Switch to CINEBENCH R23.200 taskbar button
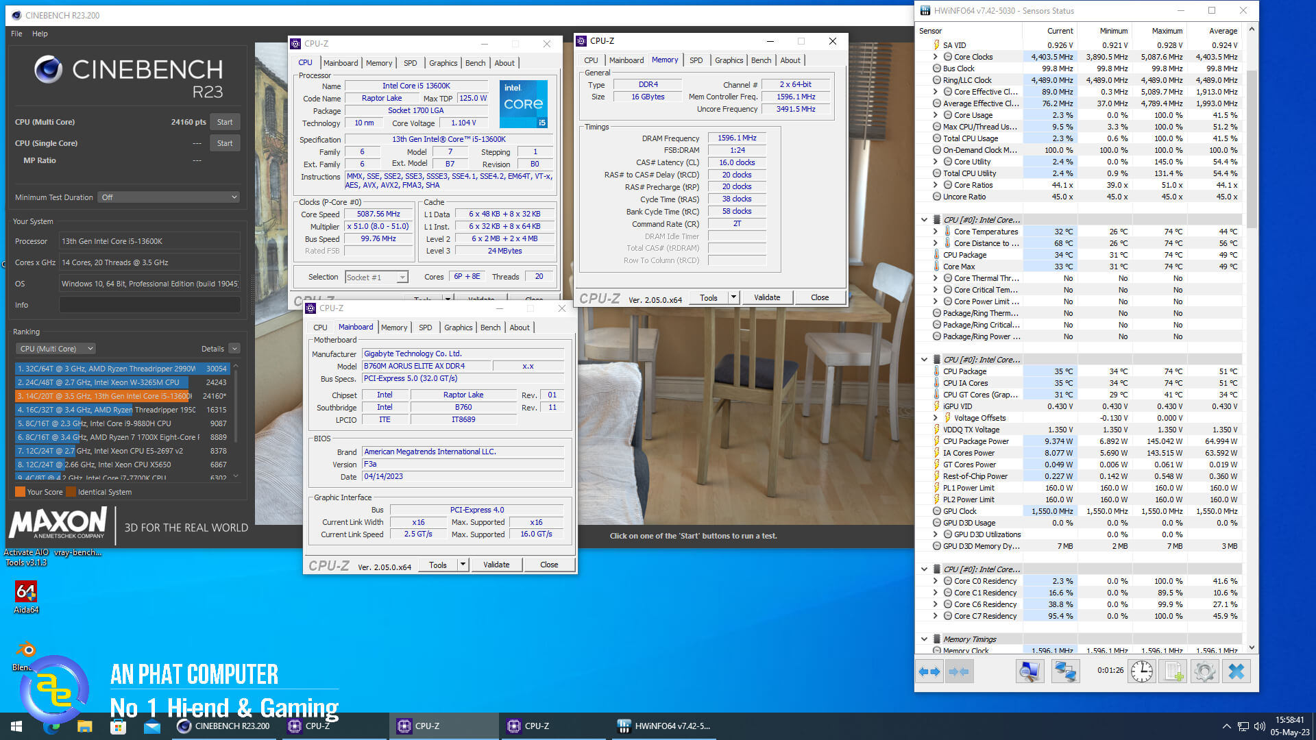 point(223,726)
